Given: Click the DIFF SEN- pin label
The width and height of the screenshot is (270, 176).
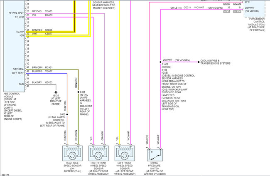Looking at the screenshot, I should [x=18, y=69].
